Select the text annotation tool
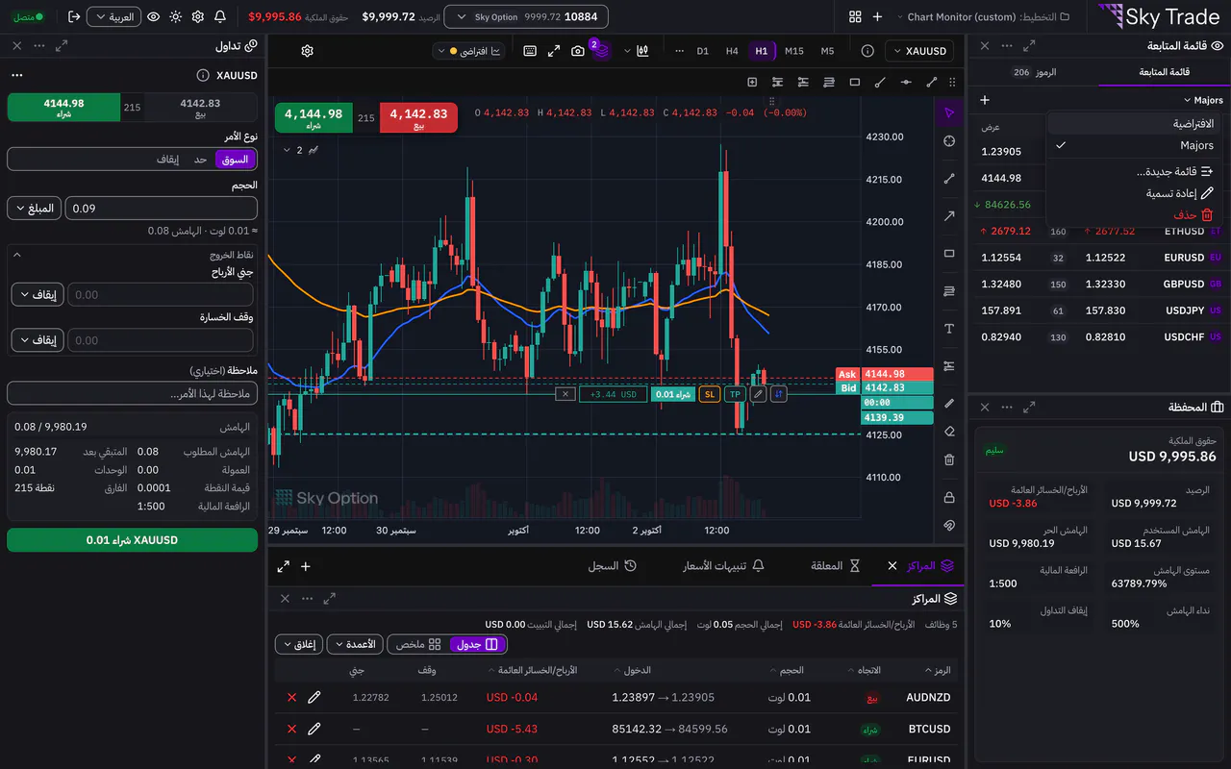 pos(949,329)
